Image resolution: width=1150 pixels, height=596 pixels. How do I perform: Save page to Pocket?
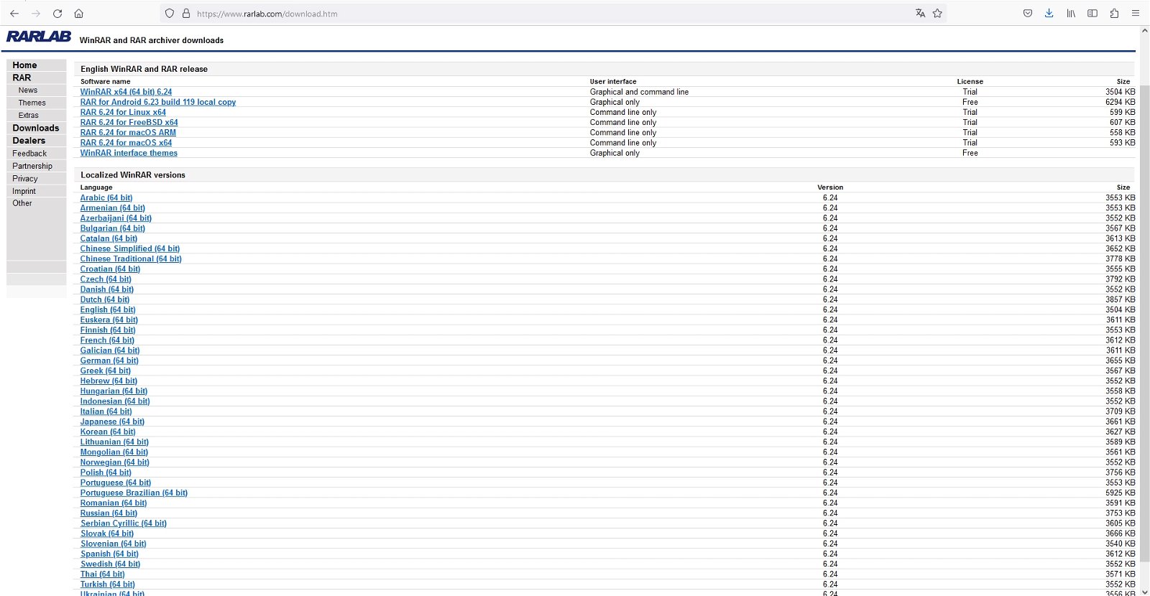point(1028,14)
